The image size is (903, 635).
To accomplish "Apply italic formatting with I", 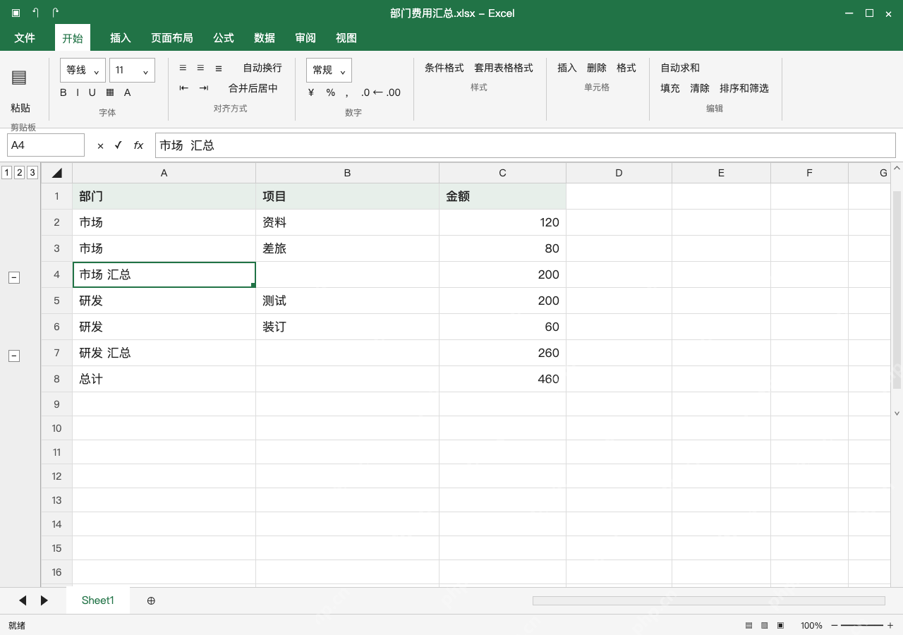I will pyautogui.click(x=78, y=92).
